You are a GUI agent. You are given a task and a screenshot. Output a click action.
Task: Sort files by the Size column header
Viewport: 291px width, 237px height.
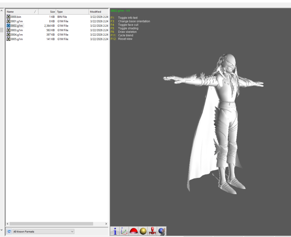pyautogui.click(x=47, y=12)
